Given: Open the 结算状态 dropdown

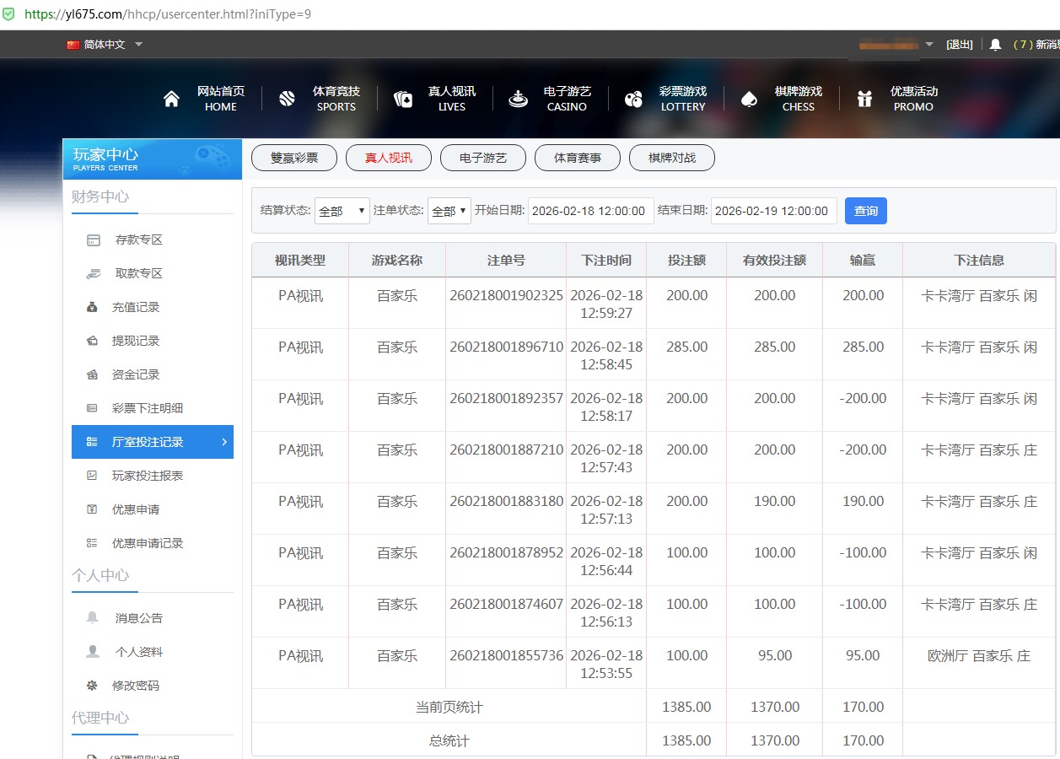Looking at the screenshot, I should pos(341,211).
